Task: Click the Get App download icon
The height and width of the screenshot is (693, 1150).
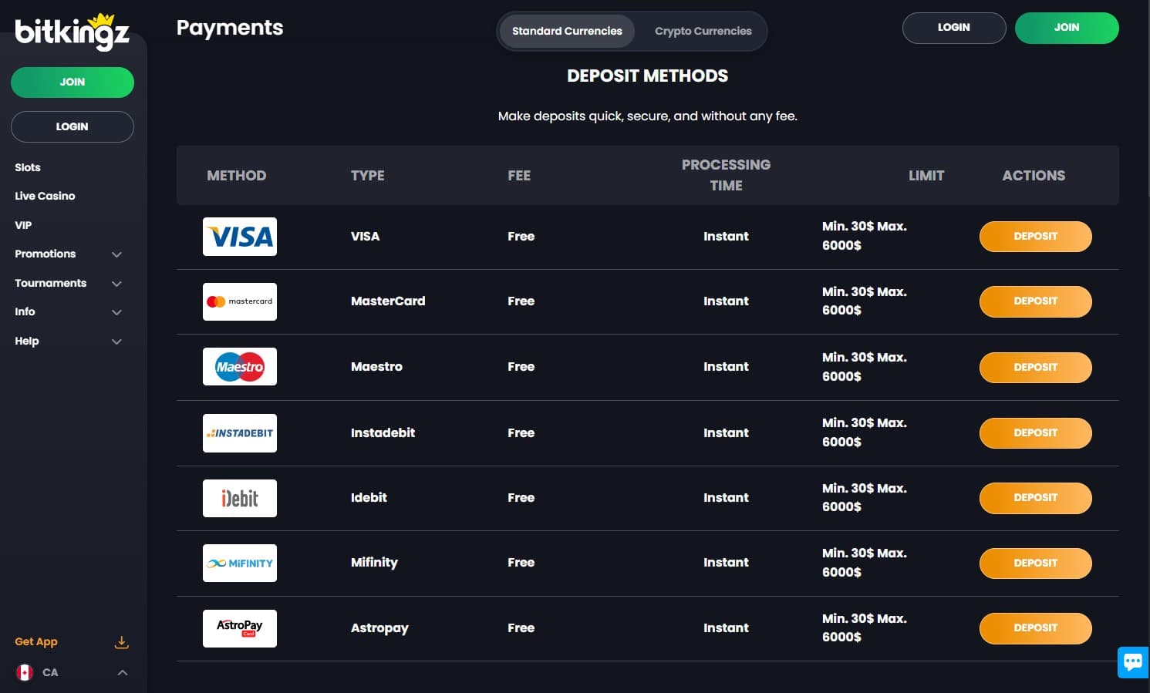Action: click(121, 642)
